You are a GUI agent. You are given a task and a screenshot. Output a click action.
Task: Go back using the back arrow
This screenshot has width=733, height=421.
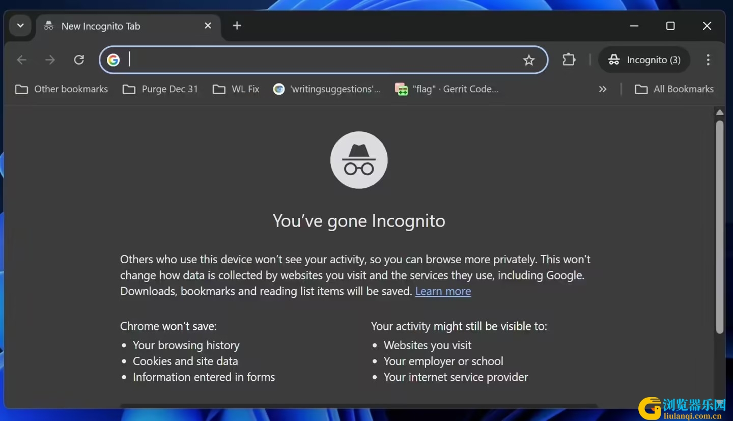point(21,60)
